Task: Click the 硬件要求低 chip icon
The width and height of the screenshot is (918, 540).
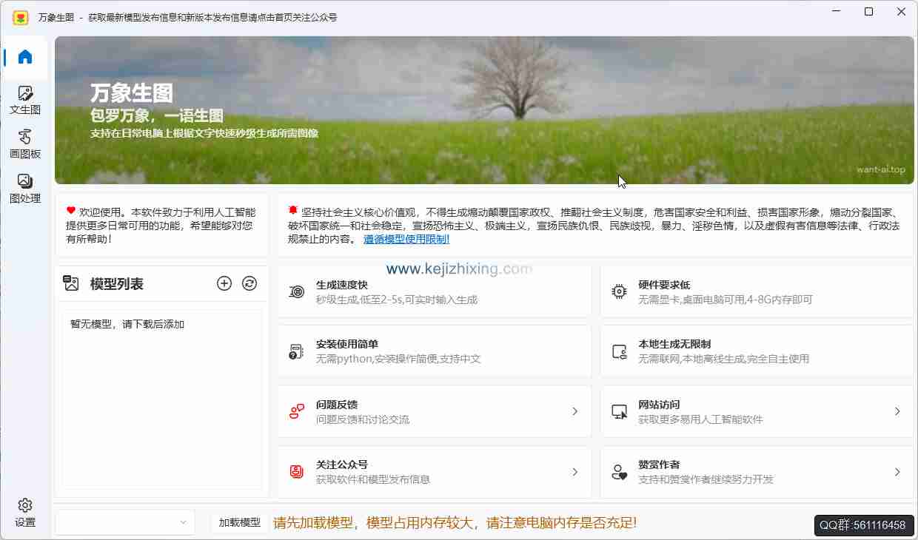Action: click(617, 291)
